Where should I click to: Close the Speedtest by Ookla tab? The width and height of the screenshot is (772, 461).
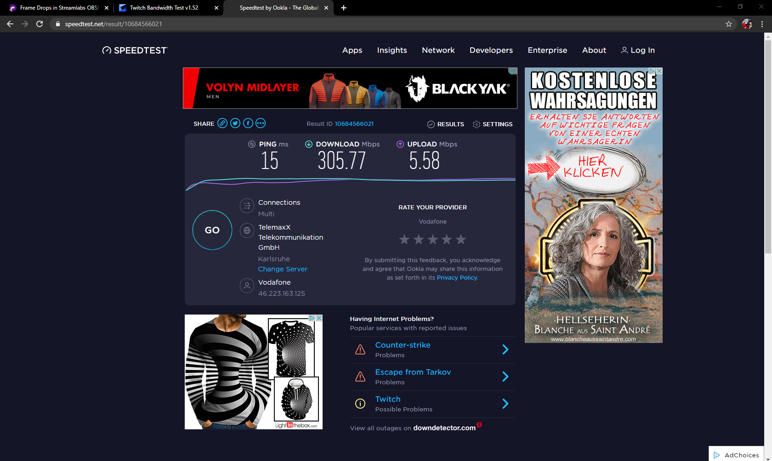coord(326,8)
